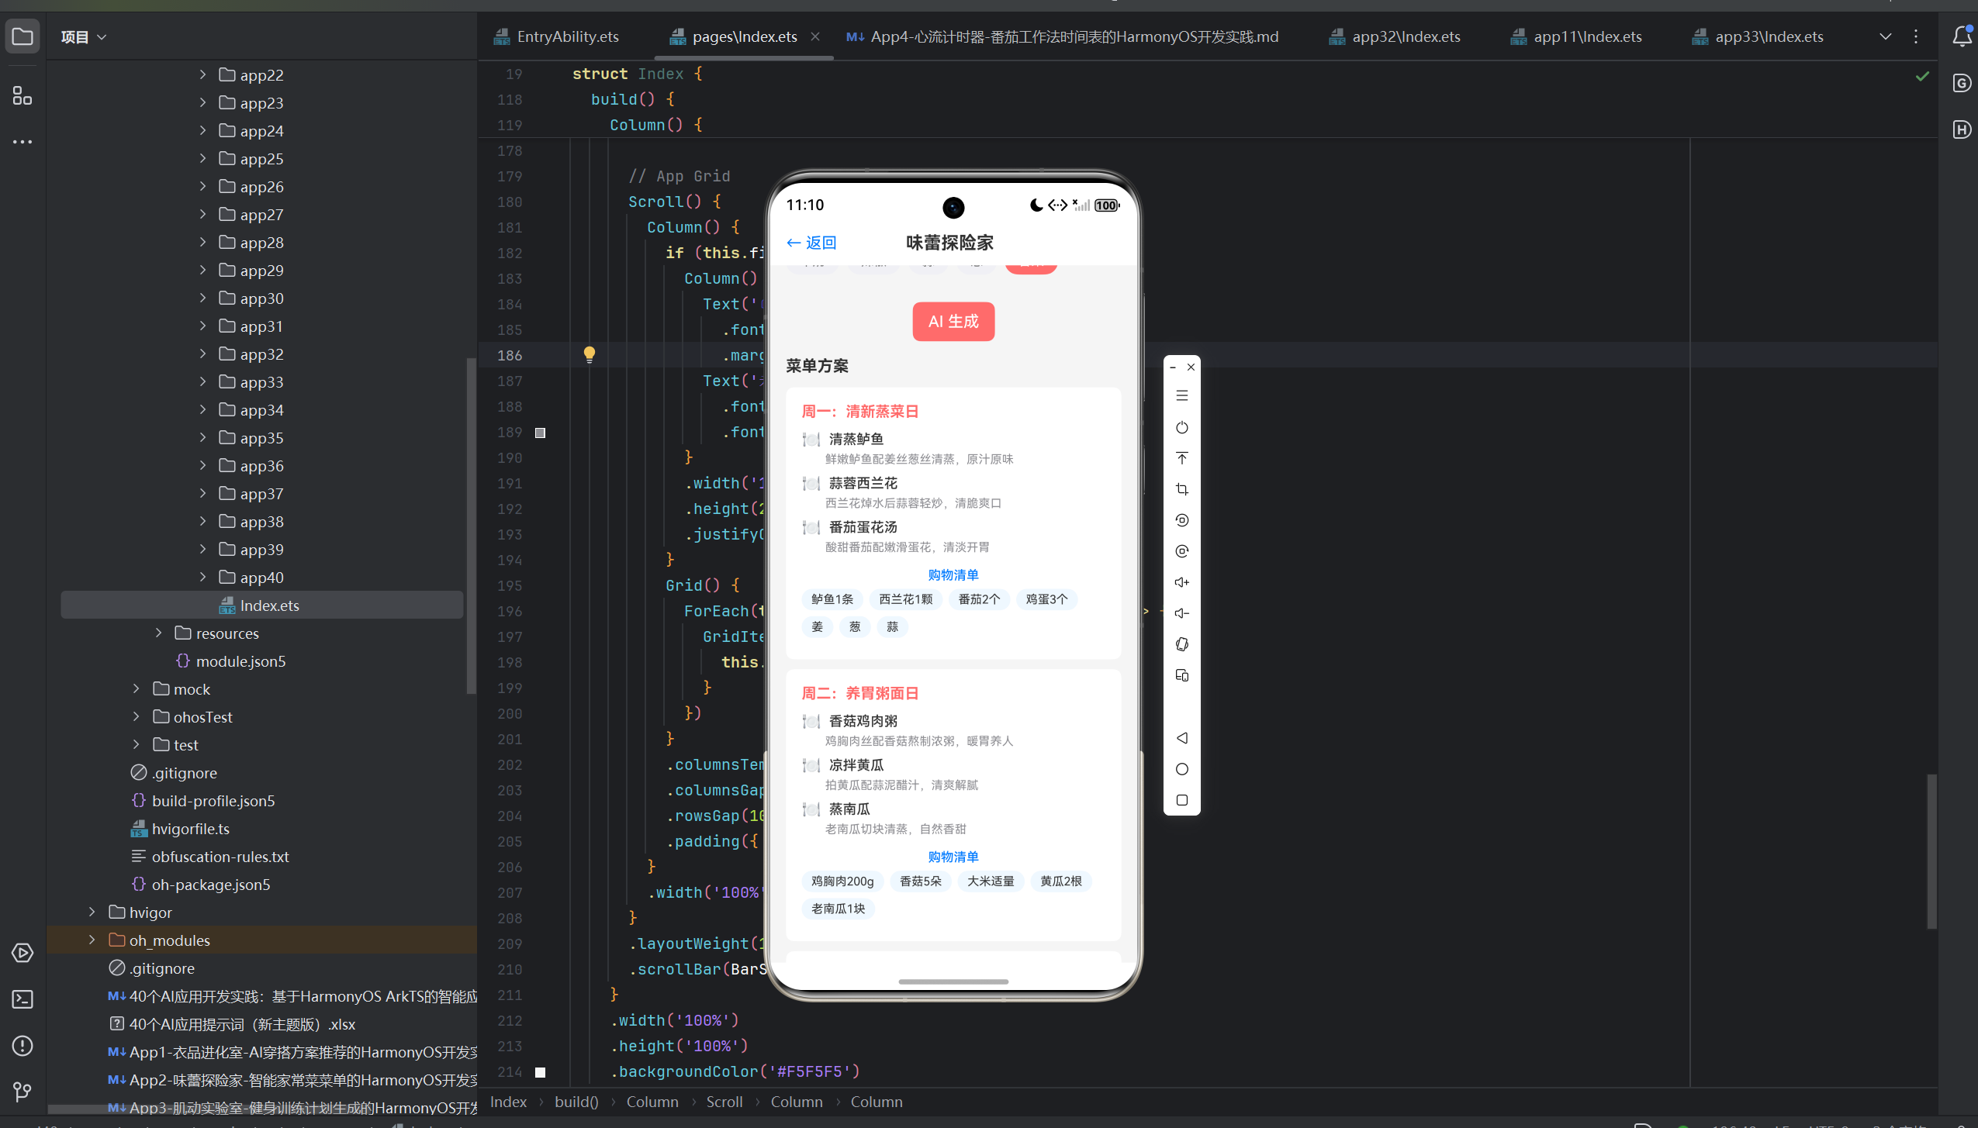The image size is (1978, 1128).
Task: Tap the AI 生成 button in emulator
Action: 953,321
